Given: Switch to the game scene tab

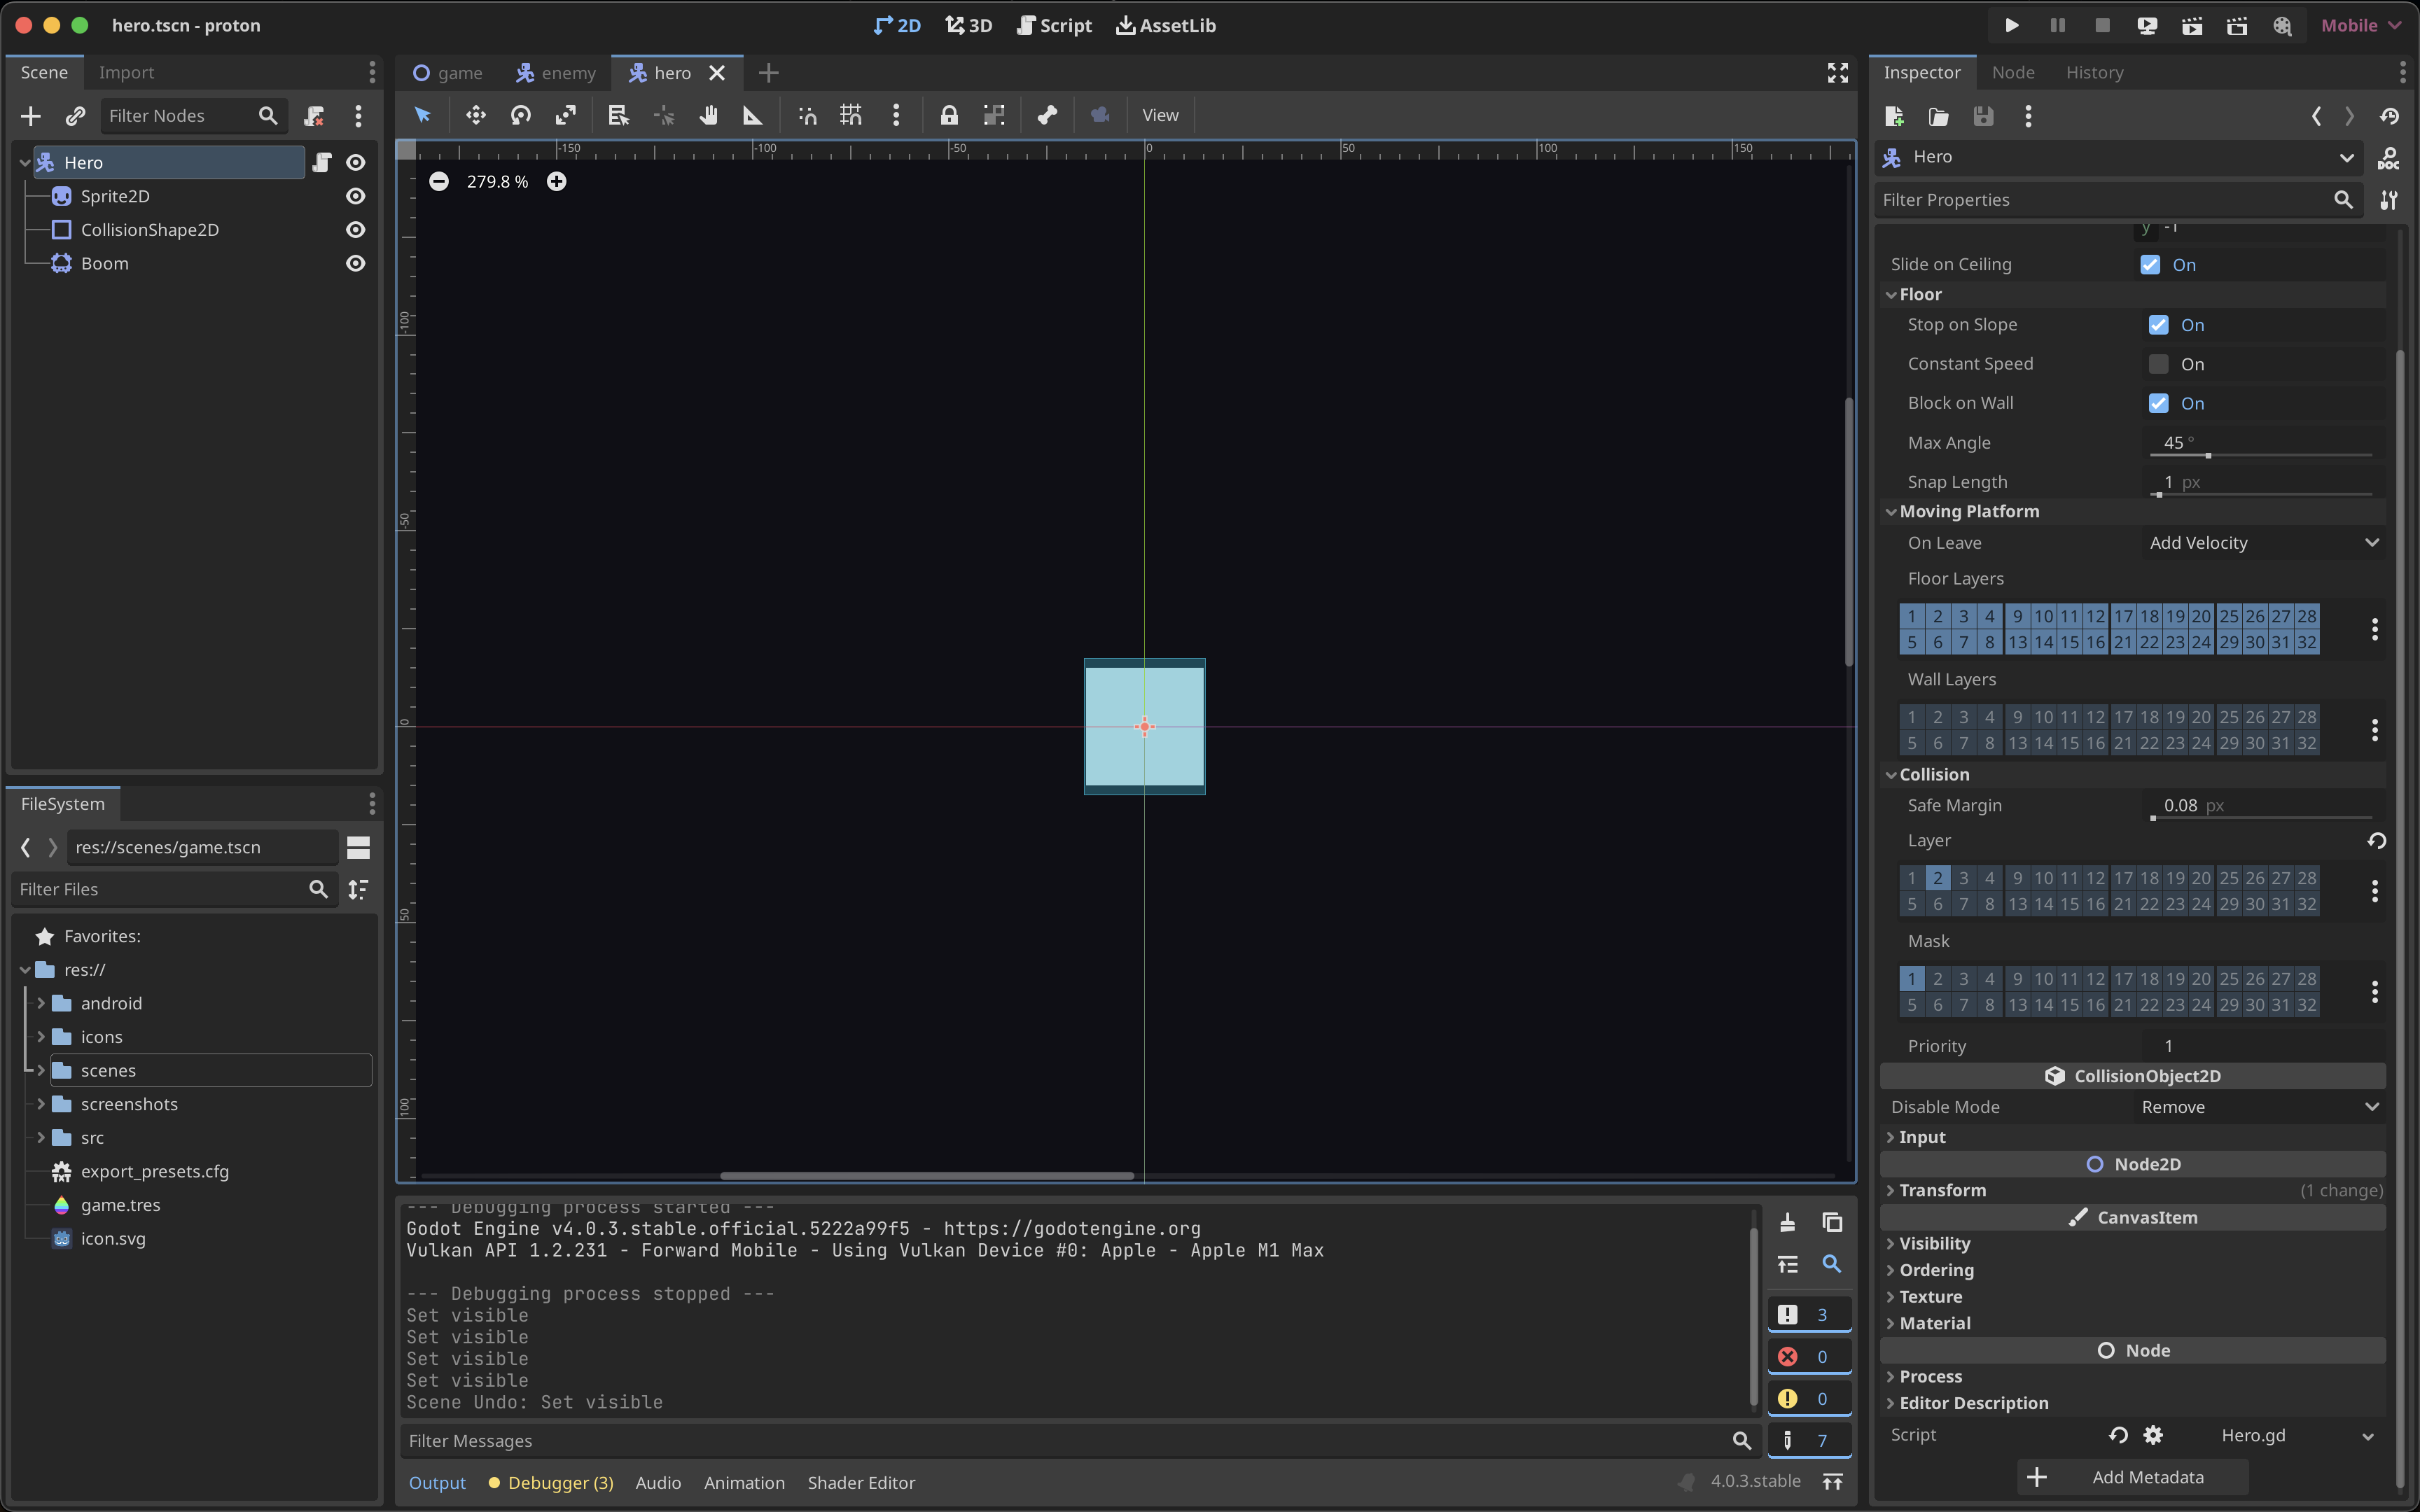Looking at the screenshot, I should (x=448, y=73).
